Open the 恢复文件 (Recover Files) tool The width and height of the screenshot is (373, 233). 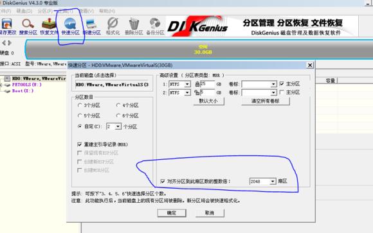coord(49,26)
